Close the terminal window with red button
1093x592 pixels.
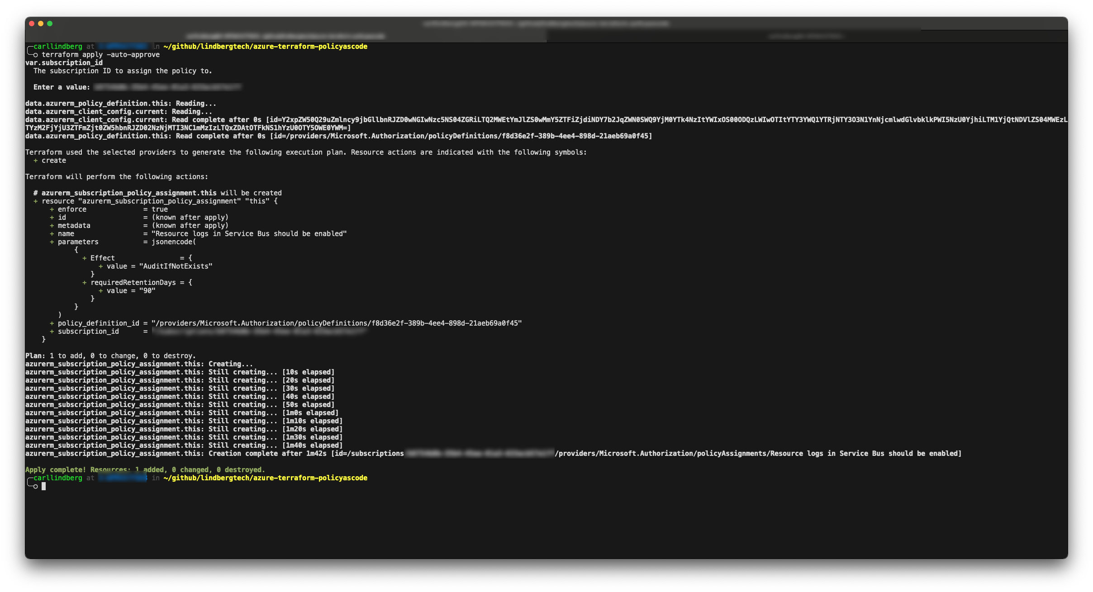click(x=32, y=24)
